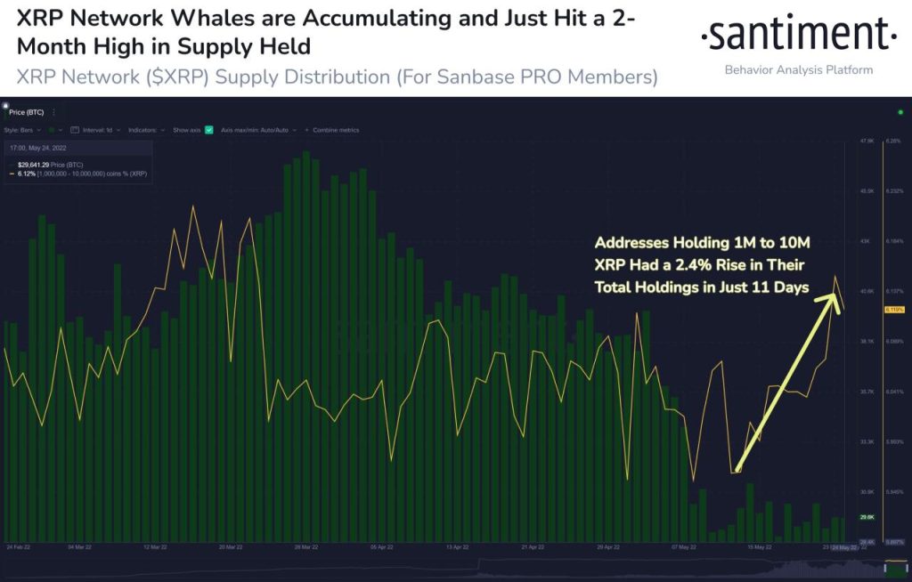Click the 24 May 22 date marker
Image resolution: width=912 pixels, height=582 pixels.
[x=843, y=547]
